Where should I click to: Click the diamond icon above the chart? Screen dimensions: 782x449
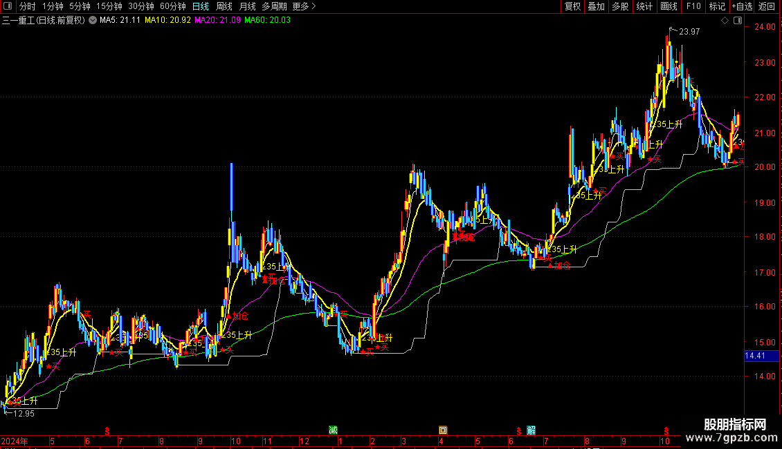point(725,21)
